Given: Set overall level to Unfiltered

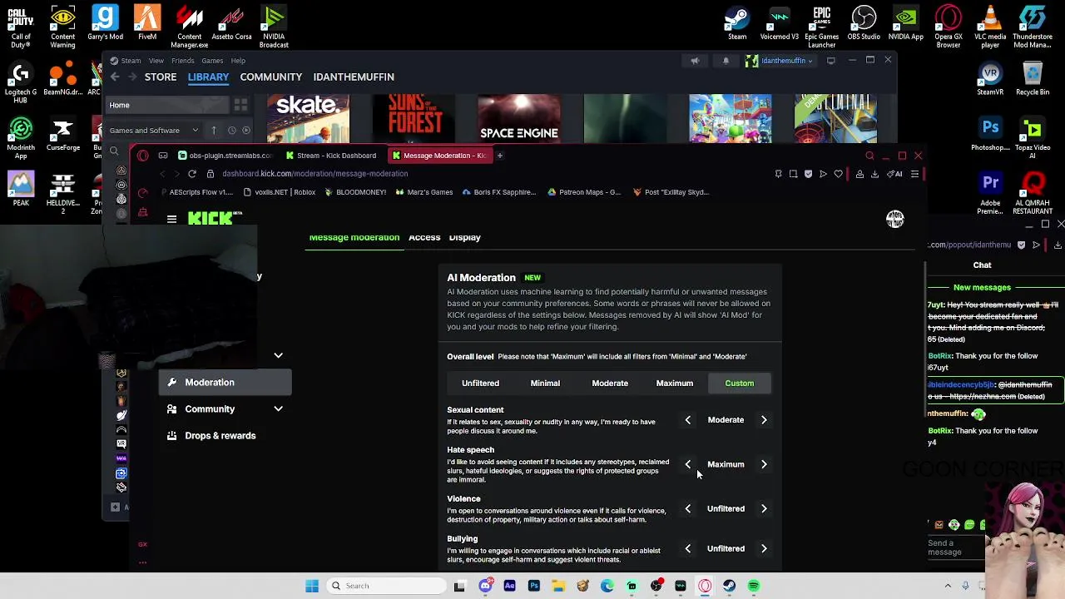Looking at the screenshot, I should [480, 384].
